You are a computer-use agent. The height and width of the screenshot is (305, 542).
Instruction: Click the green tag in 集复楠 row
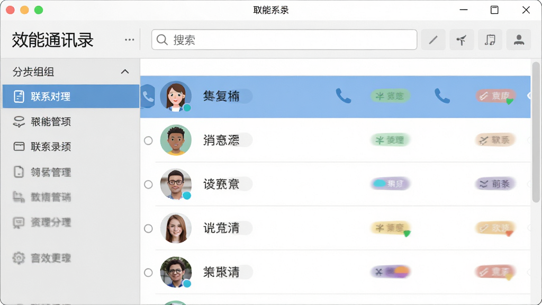pos(390,96)
